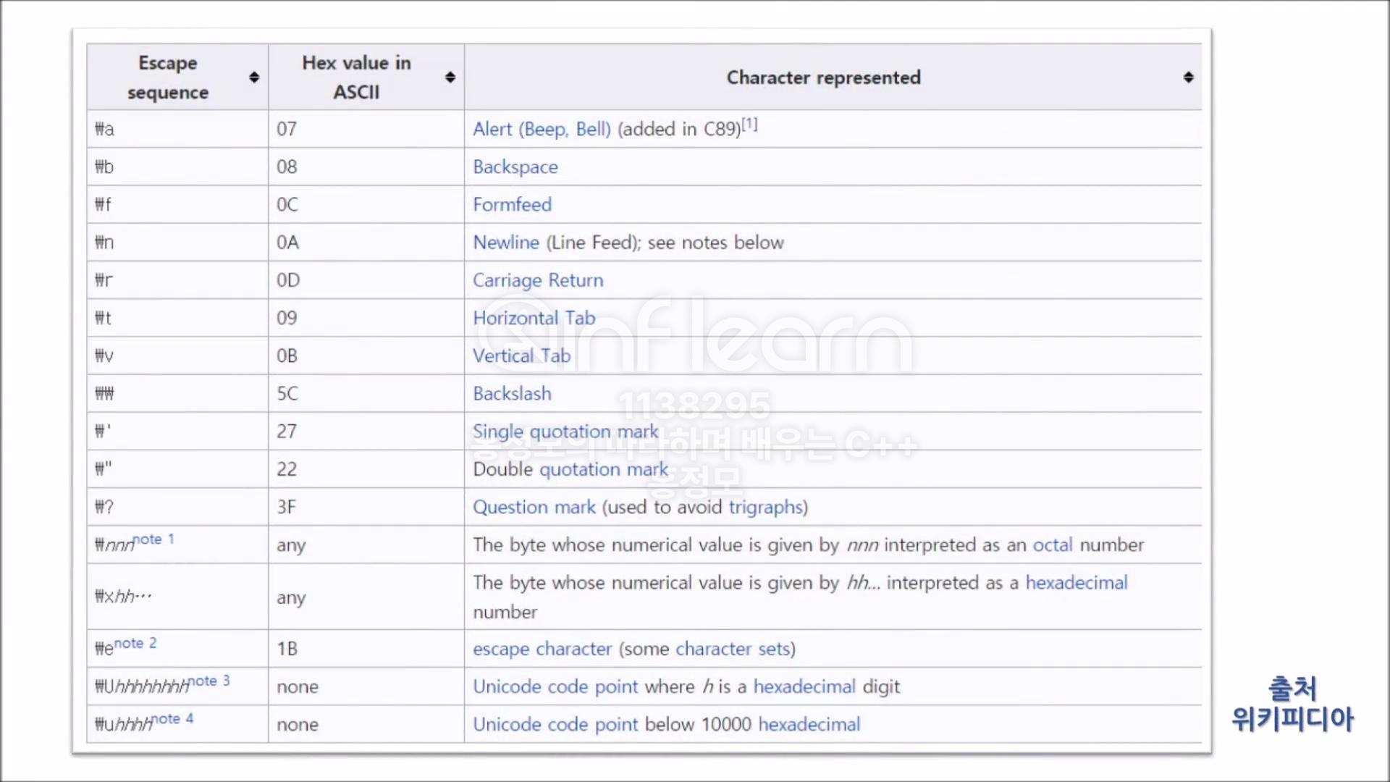Open the note 3 superscript link
Screen dimensions: 1390x782
click(209, 681)
